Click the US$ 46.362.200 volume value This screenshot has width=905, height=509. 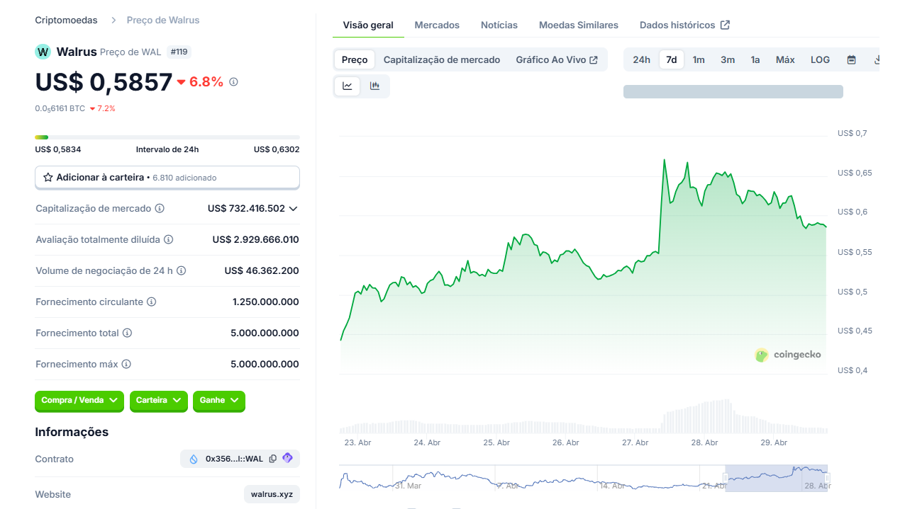tap(262, 271)
